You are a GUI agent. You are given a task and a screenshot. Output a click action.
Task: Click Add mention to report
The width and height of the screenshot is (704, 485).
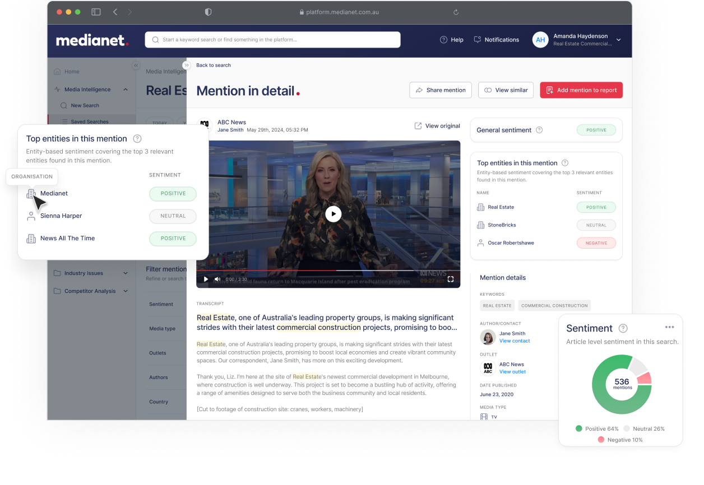(x=581, y=90)
